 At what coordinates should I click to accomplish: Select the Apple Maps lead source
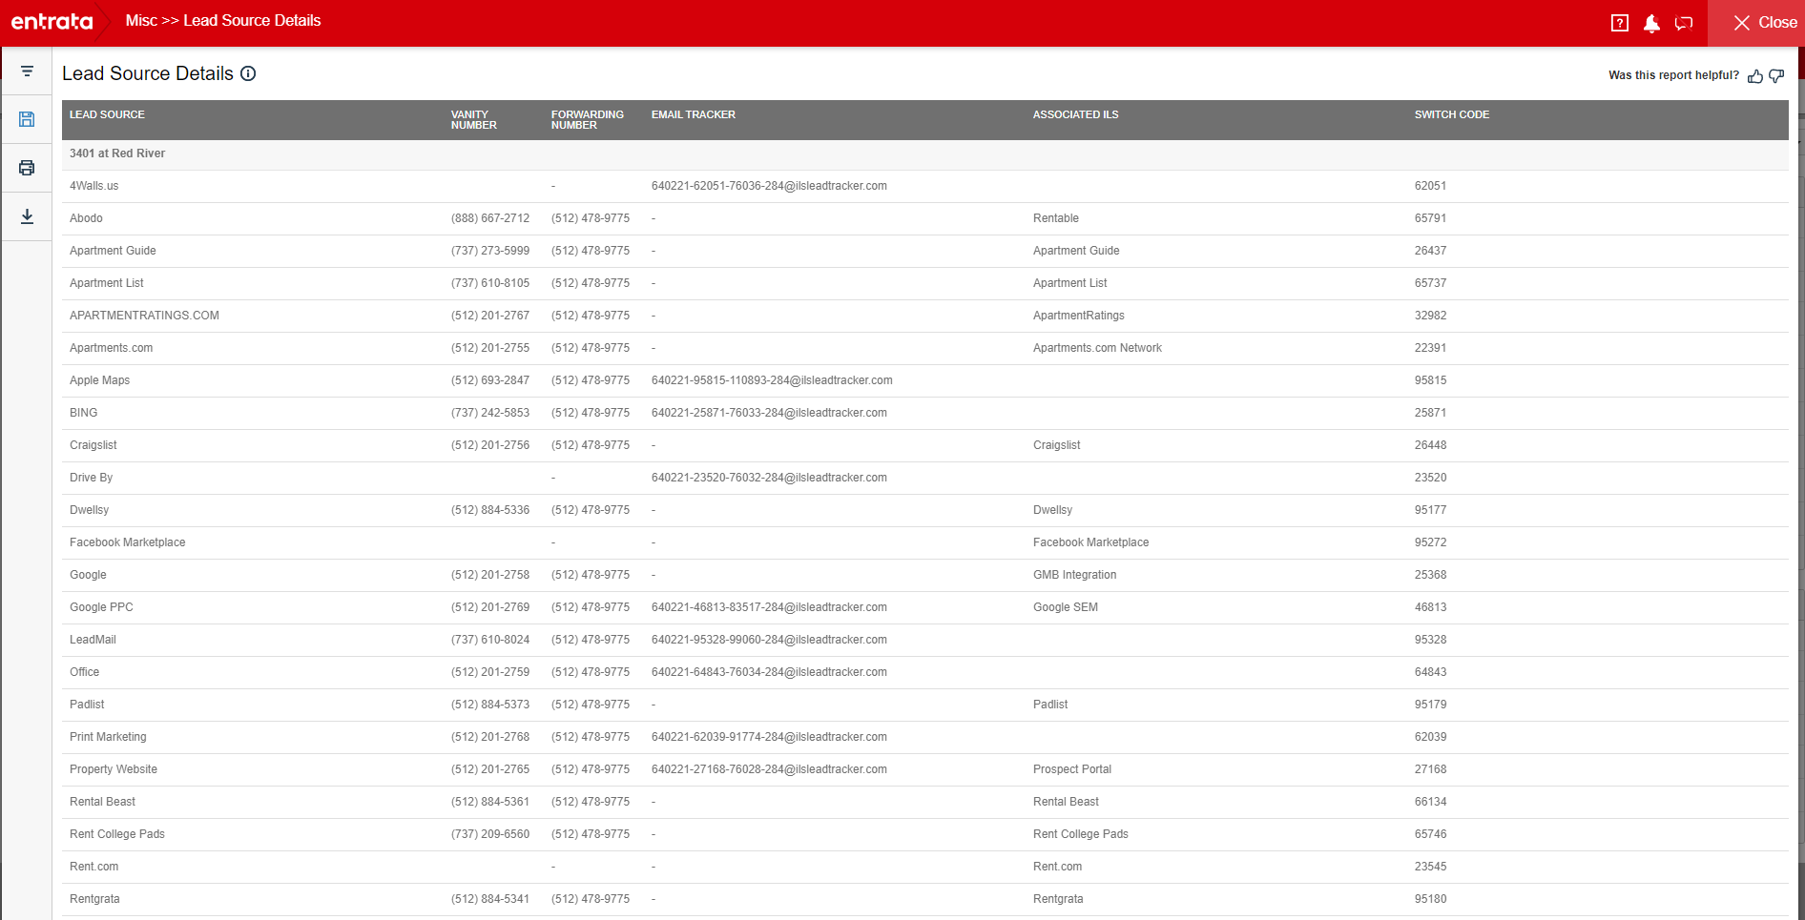click(x=99, y=380)
